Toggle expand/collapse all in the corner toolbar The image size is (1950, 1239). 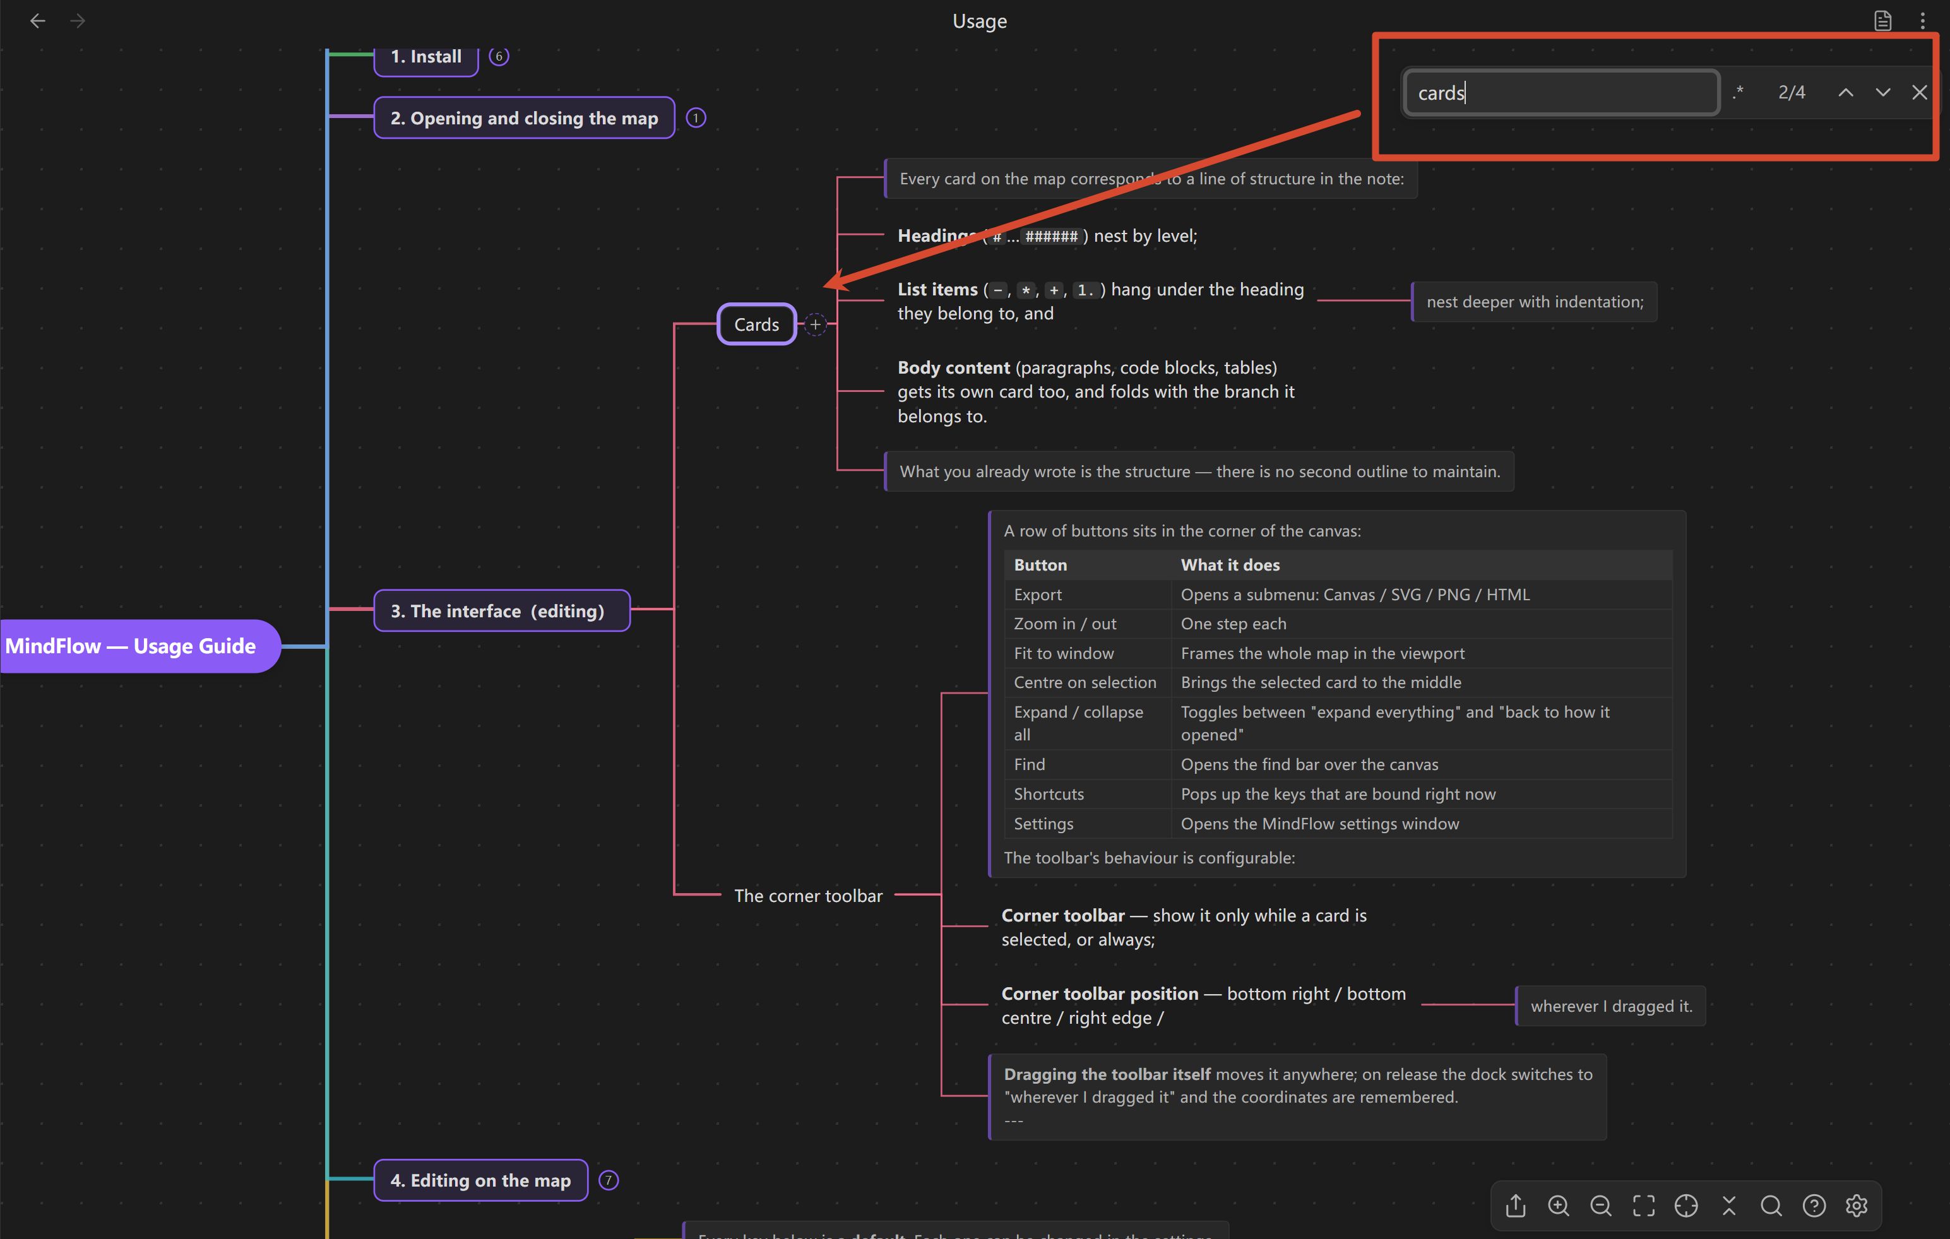[x=1729, y=1206]
